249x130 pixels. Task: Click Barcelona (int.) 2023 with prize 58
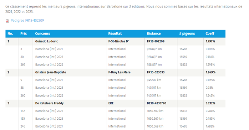[x=49, y=88]
